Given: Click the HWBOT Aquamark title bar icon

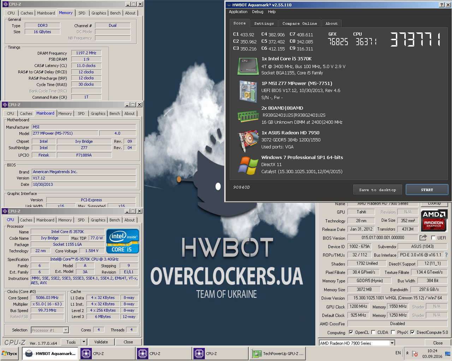Looking at the screenshot, I should tap(229, 5).
